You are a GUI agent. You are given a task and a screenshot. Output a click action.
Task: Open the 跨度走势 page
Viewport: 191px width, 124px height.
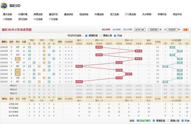[x=38, y=14]
